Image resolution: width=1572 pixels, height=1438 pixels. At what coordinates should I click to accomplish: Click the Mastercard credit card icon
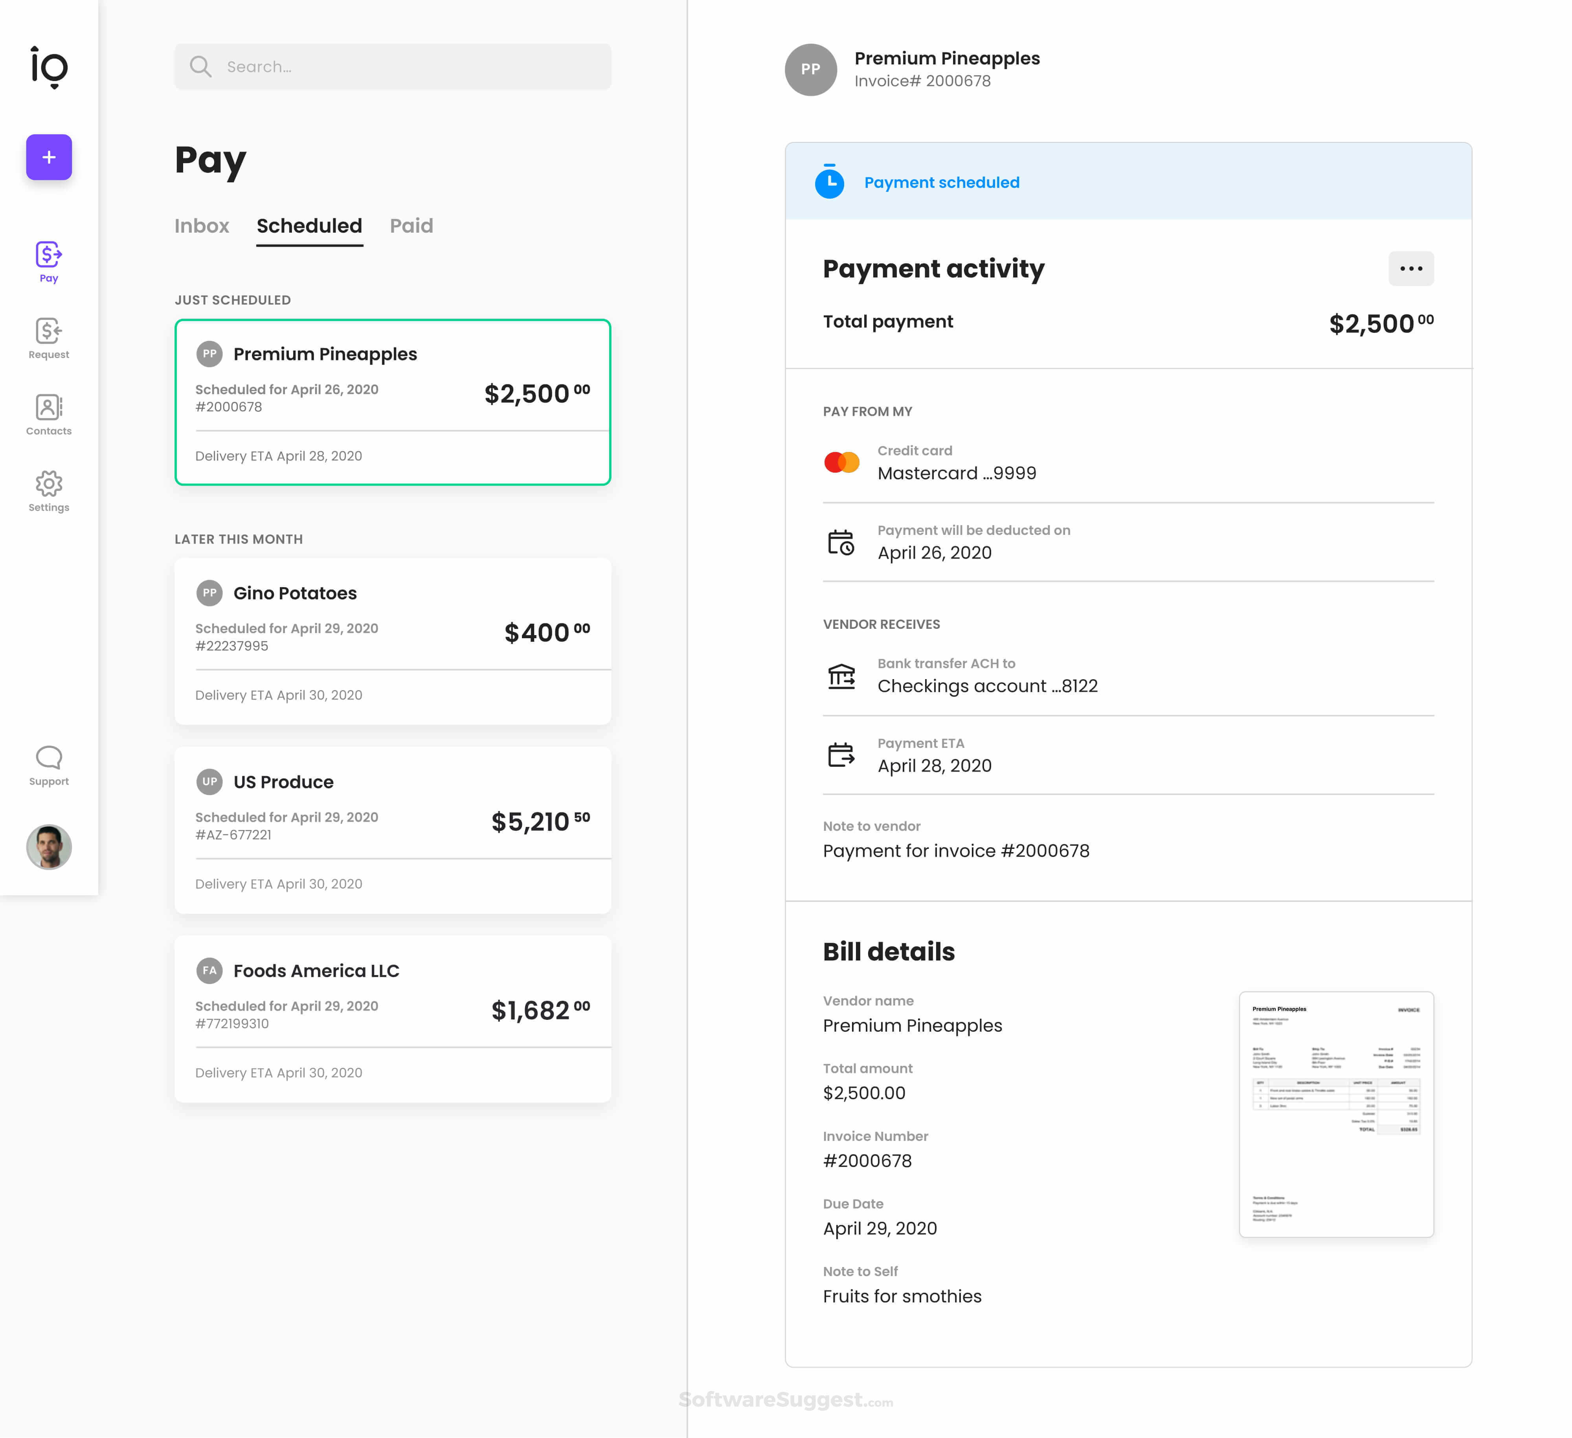841,463
